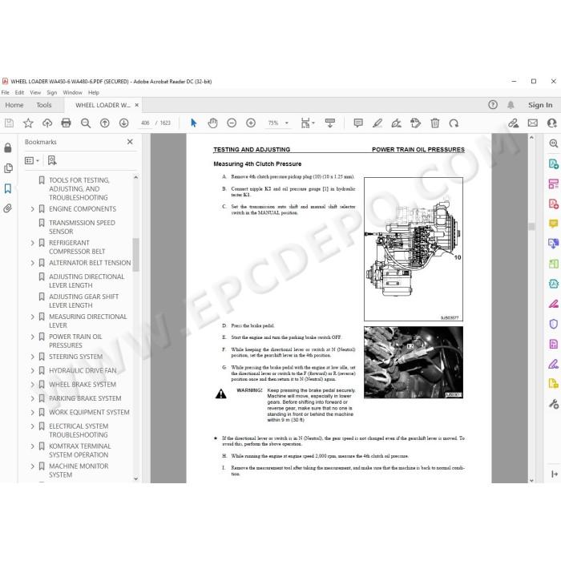Viewport: 561px width, 561px height.
Task: Zoom out with minus button
Action: click(x=232, y=123)
